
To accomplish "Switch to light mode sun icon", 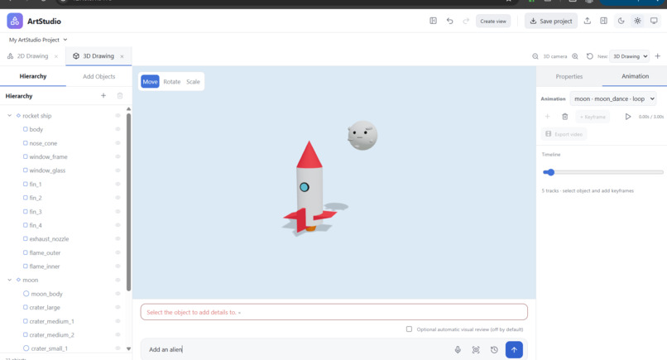I will 637,21.
